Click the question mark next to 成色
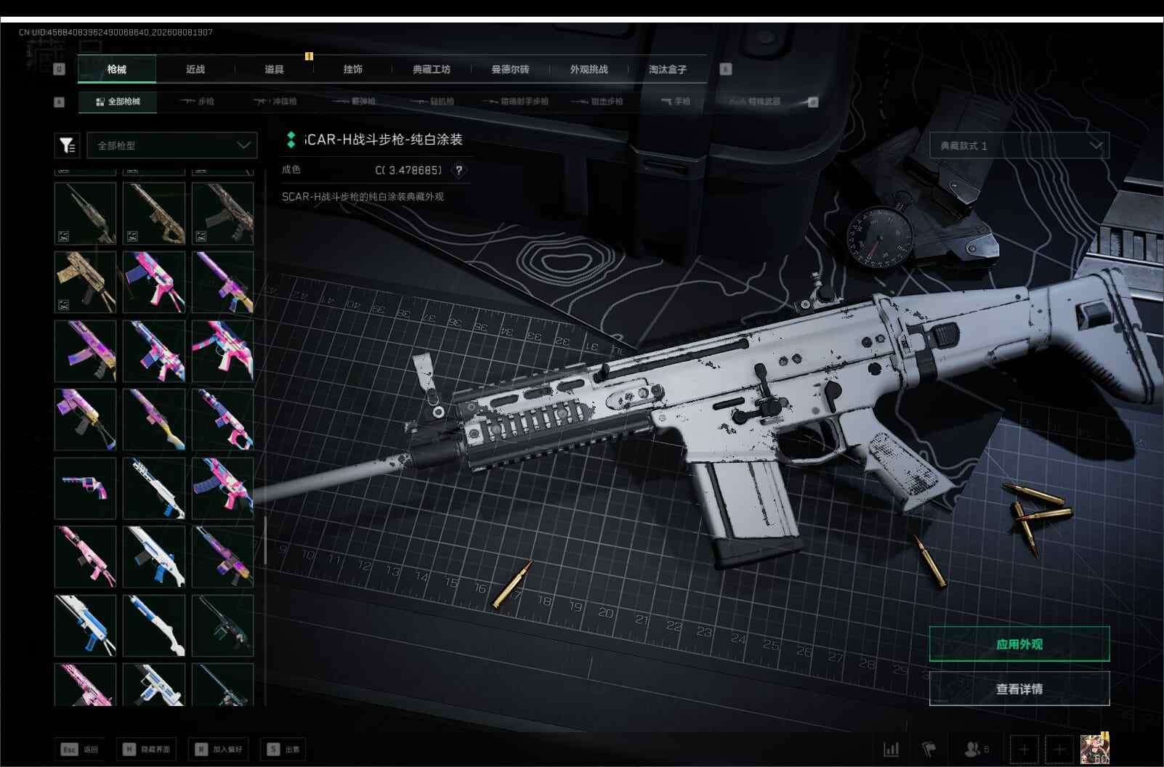 tap(458, 170)
